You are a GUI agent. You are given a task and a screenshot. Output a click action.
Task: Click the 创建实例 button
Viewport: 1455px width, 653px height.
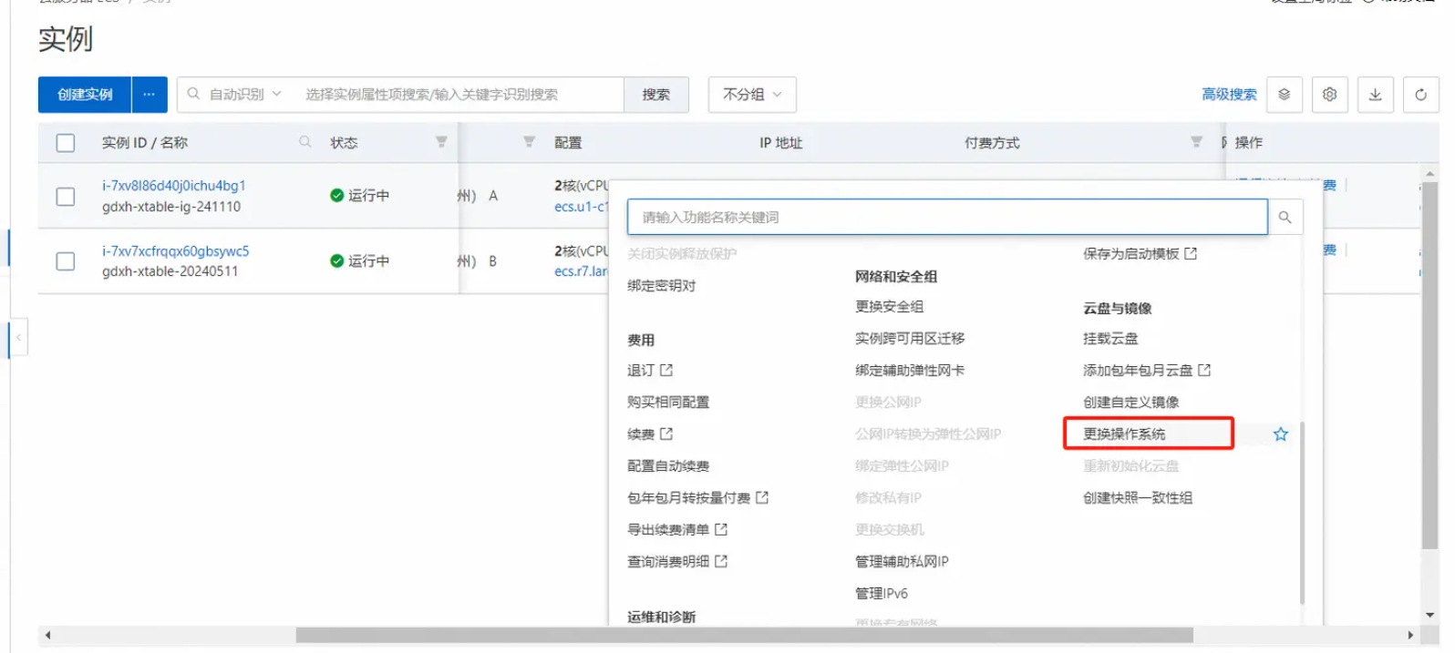coord(85,95)
